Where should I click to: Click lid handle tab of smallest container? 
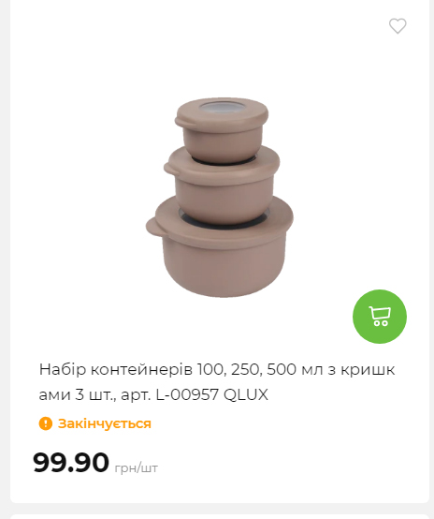pos(180,122)
